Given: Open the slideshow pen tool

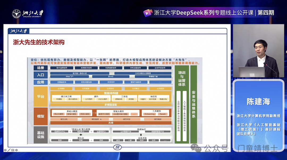Looking at the screenshot, I should (x=9, y=150).
